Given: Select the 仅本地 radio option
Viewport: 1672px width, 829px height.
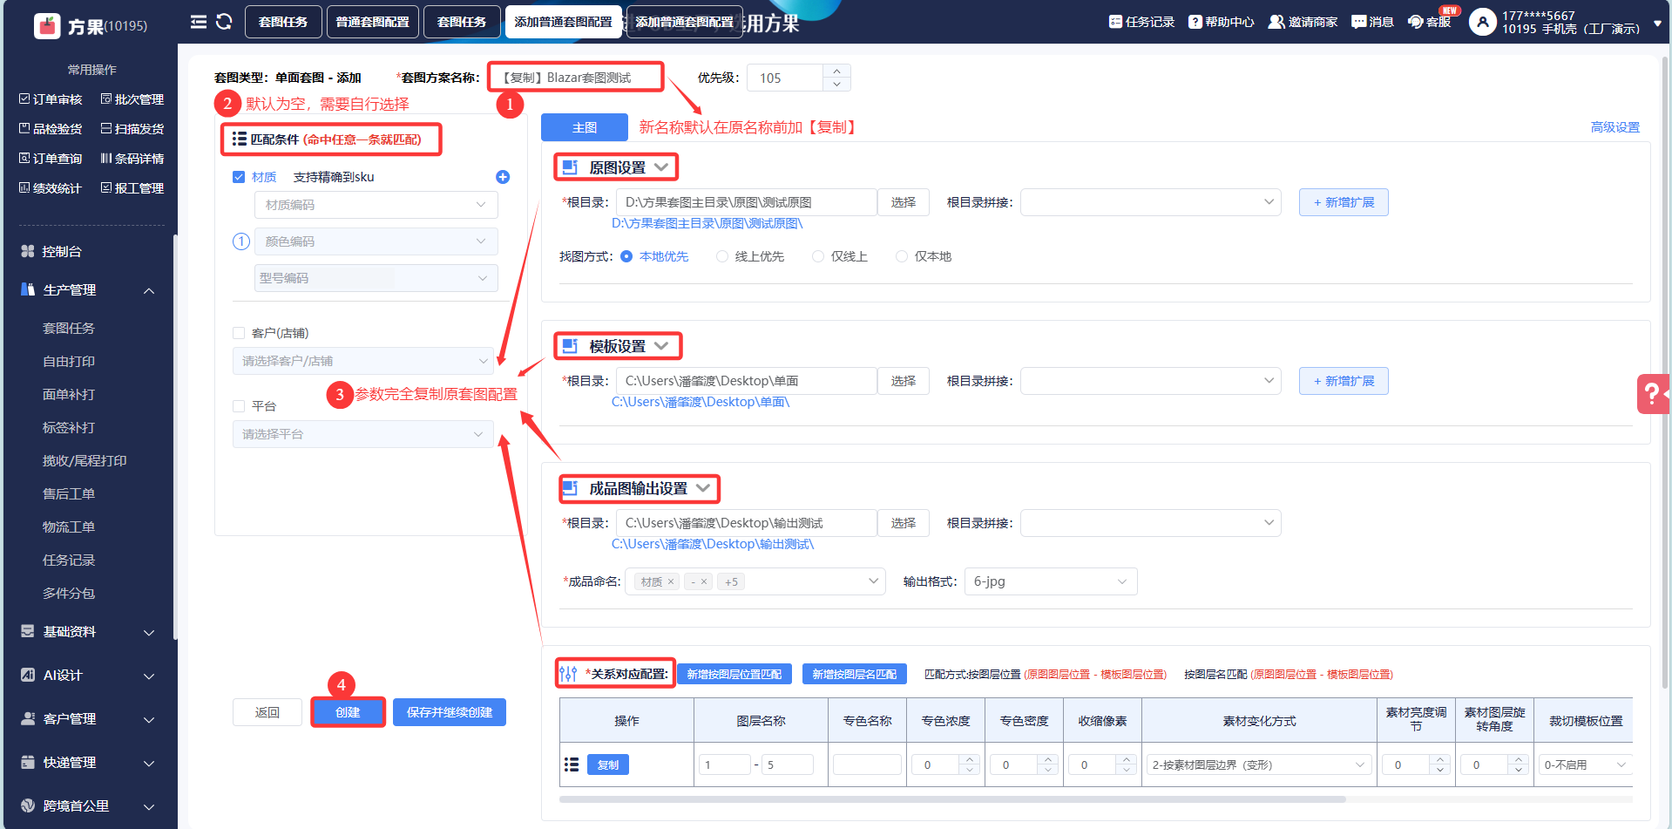Looking at the screenshot, I should (902, 256).
